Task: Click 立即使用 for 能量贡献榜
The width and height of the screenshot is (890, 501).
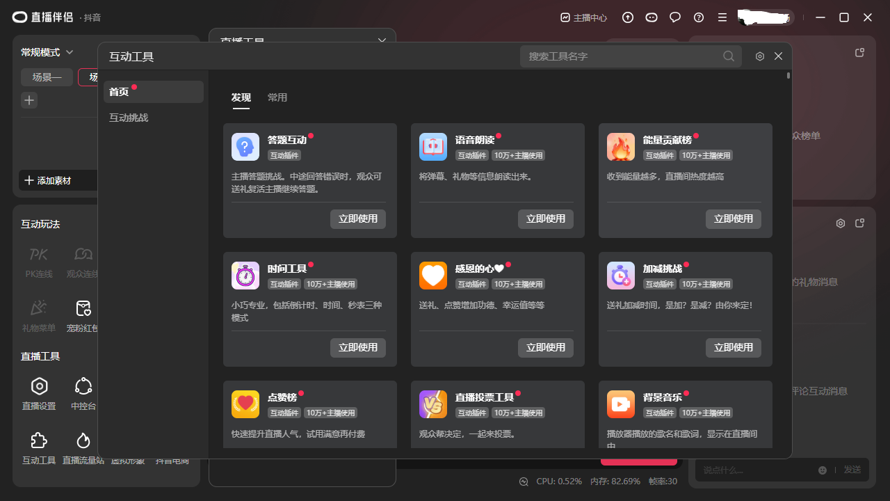Action: (x=734, y=218)
